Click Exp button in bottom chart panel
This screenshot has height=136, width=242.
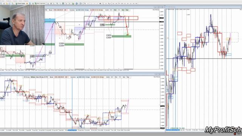point(128,77)
